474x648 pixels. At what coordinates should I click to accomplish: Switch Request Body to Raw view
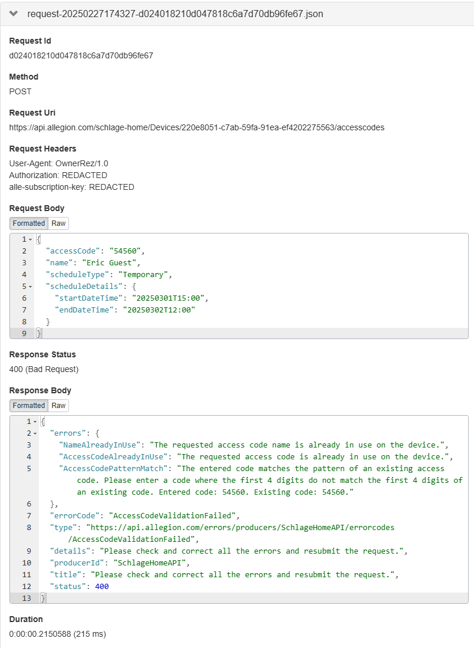click(58, 223)
